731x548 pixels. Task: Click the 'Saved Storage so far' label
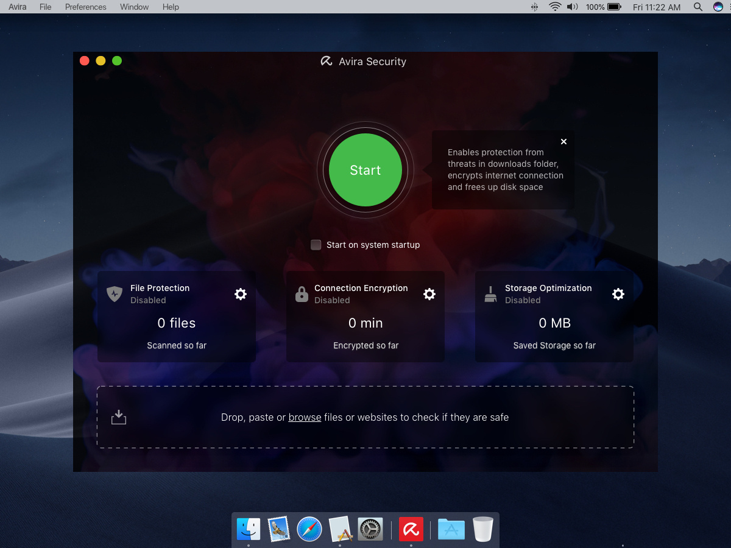(554, 345)
